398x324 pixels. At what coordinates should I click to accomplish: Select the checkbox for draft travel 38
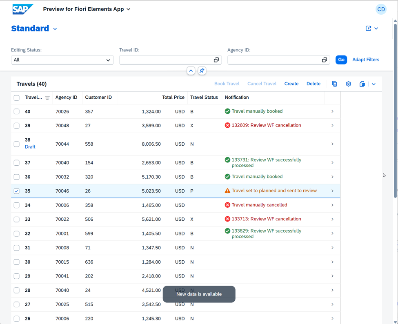(16, 144)
